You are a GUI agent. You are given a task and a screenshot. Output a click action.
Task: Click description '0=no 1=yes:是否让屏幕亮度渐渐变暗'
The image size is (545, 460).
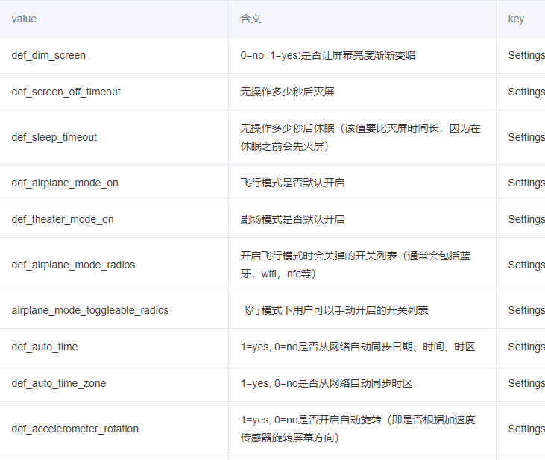point(328,55)
